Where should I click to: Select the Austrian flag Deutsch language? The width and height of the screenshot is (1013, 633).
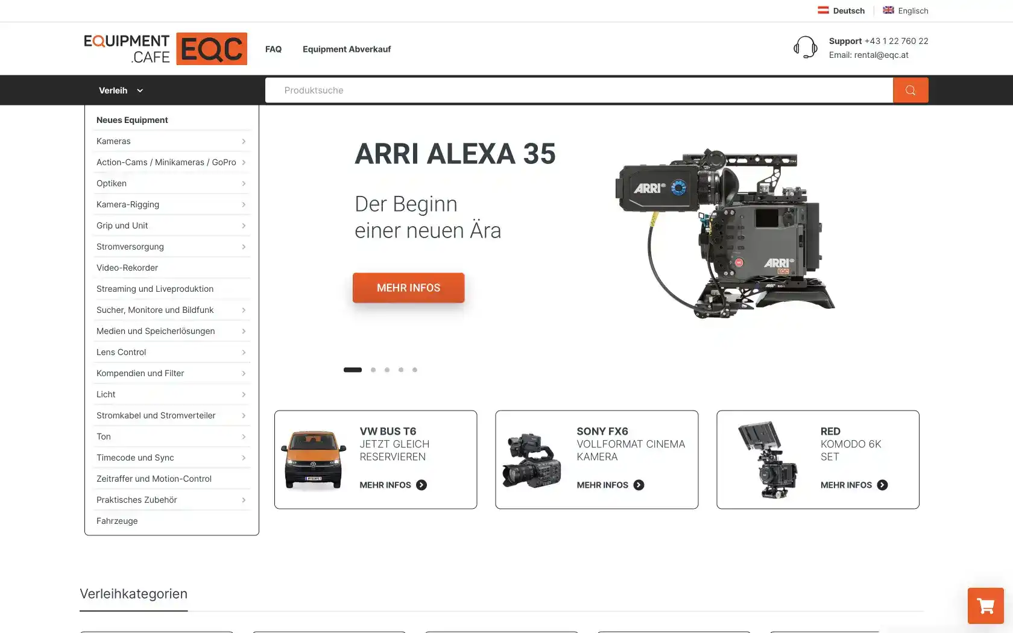(x=841, y=10)
